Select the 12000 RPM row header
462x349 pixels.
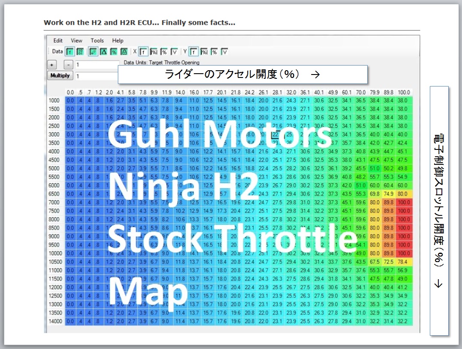point(55,287)
